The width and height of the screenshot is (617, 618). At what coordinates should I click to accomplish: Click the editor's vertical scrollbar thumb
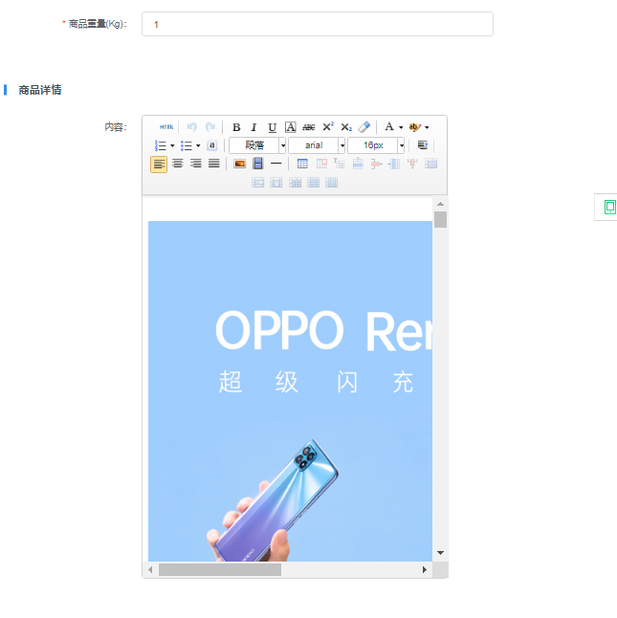(440, 219)
